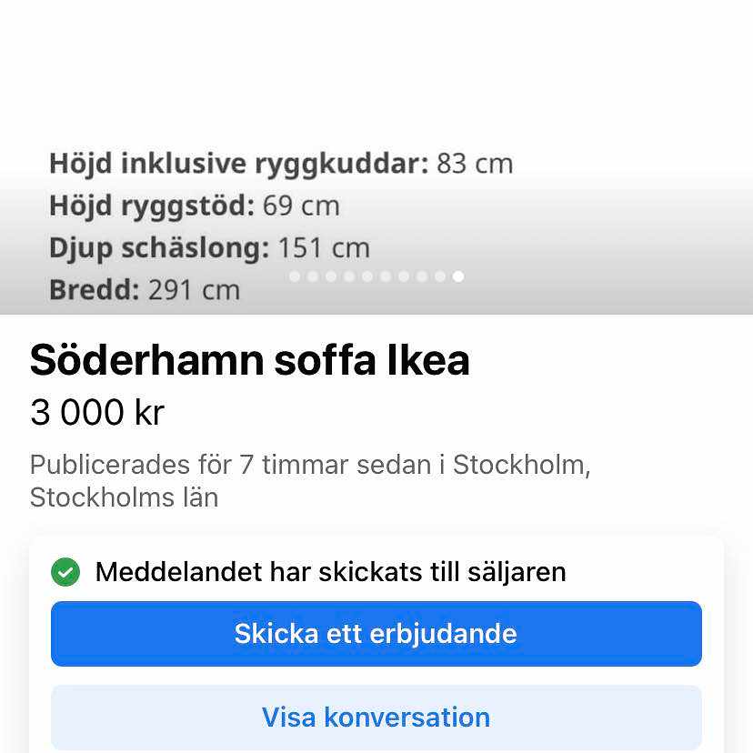Go to fourth photo carousel dot
Image resolution: width=753 pixels, height=753 pixels.
tap(349, 276)
